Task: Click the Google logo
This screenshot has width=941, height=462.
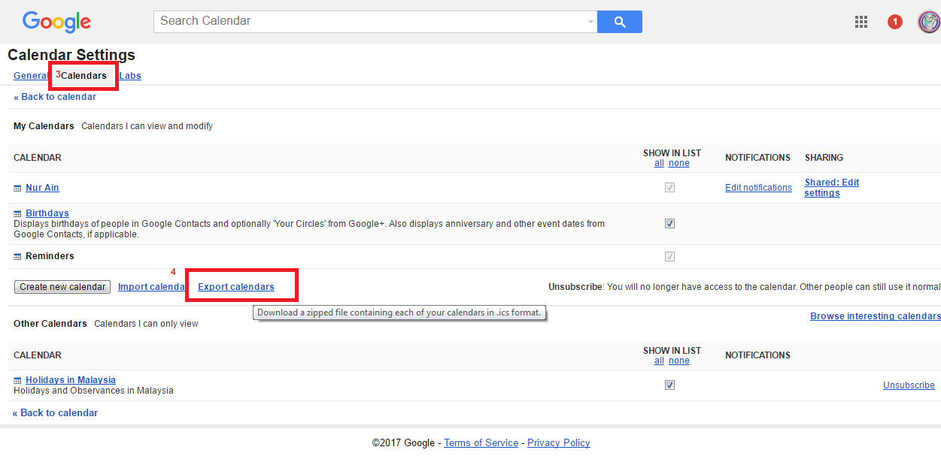Action: point(57,22)
